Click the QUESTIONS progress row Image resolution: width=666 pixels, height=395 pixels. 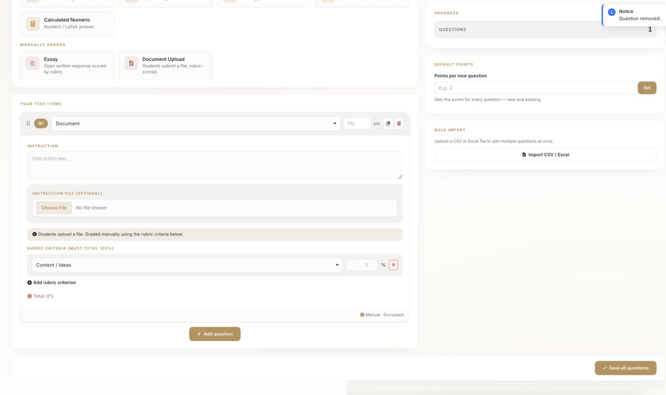(x=545, y=30)
